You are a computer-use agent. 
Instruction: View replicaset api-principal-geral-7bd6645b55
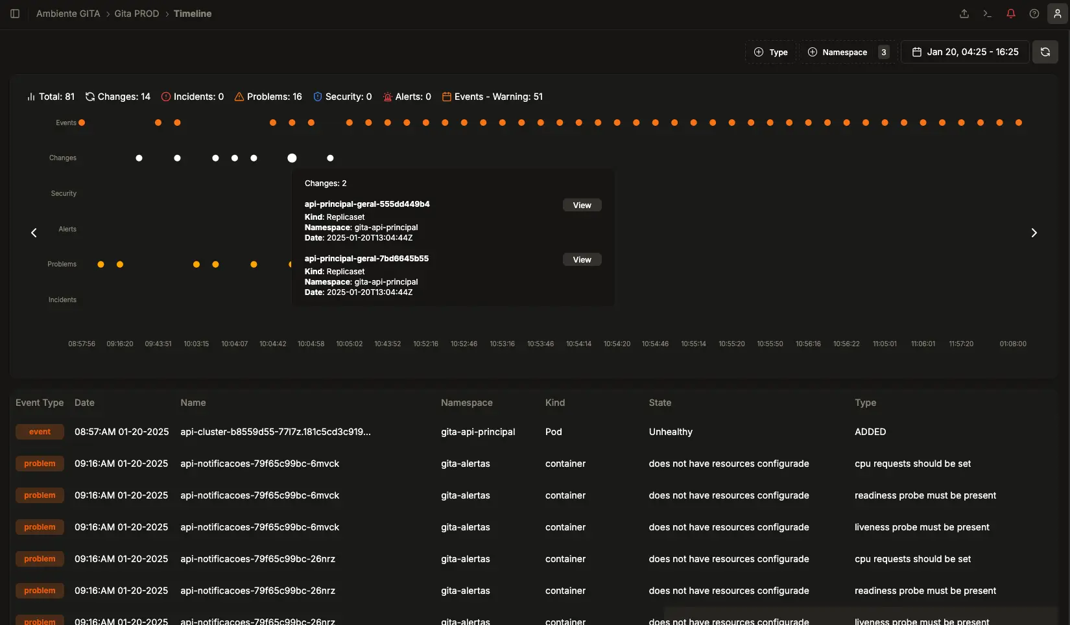point(582,260)
